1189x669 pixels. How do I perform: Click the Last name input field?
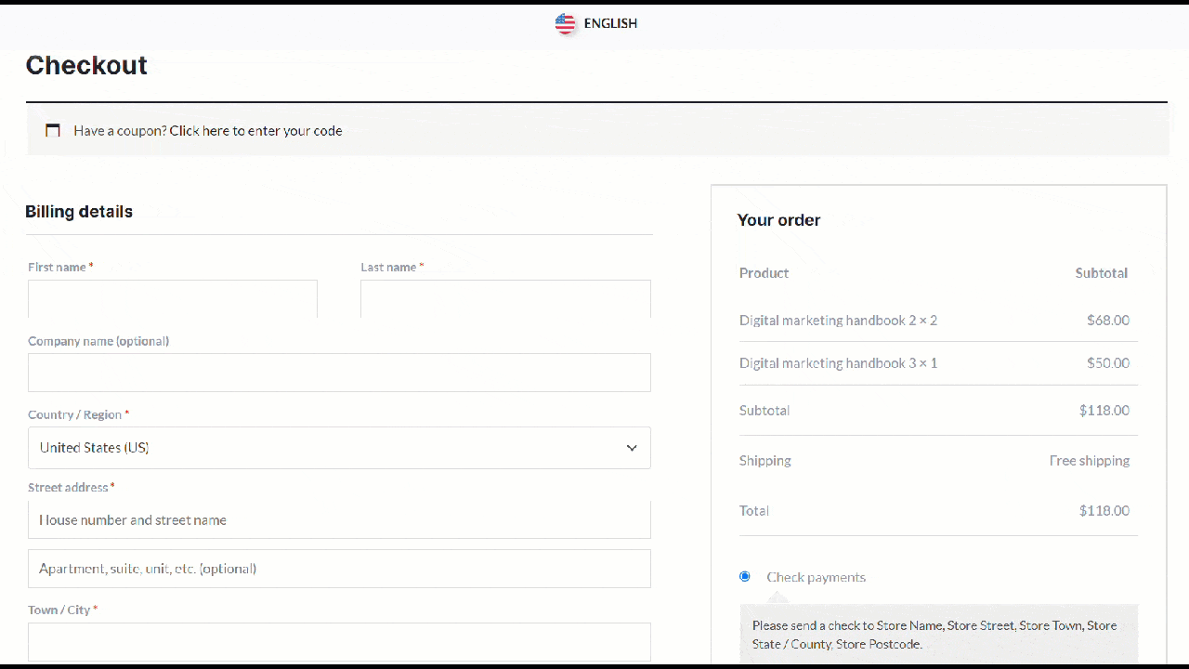(505, 298)
